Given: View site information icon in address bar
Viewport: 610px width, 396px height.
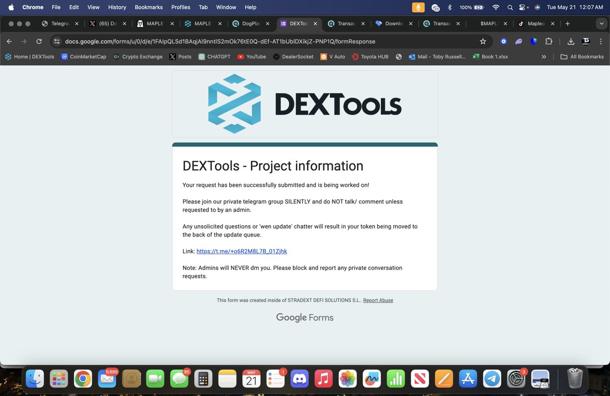Looking at the screenshot, I should click(x=57, y=41).
